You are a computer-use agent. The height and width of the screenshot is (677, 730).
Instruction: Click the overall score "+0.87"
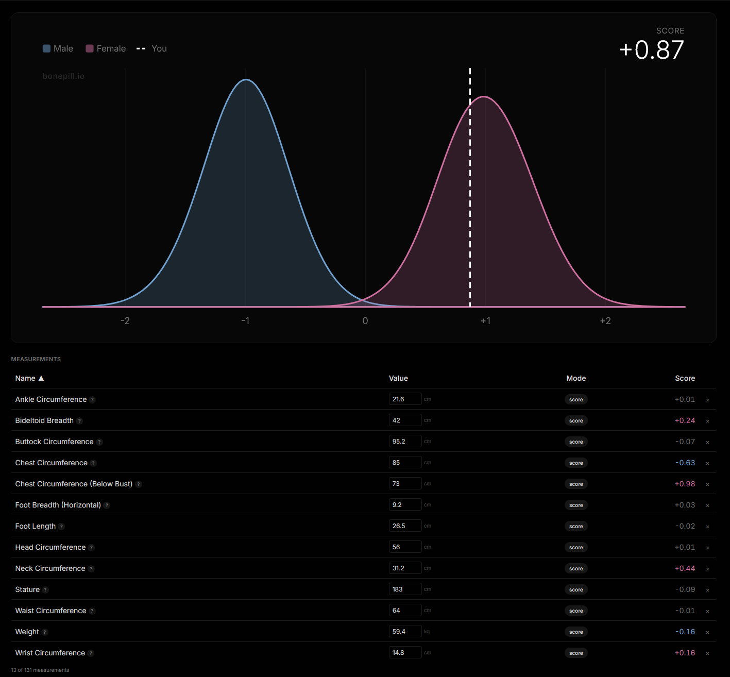pos(652,50)
